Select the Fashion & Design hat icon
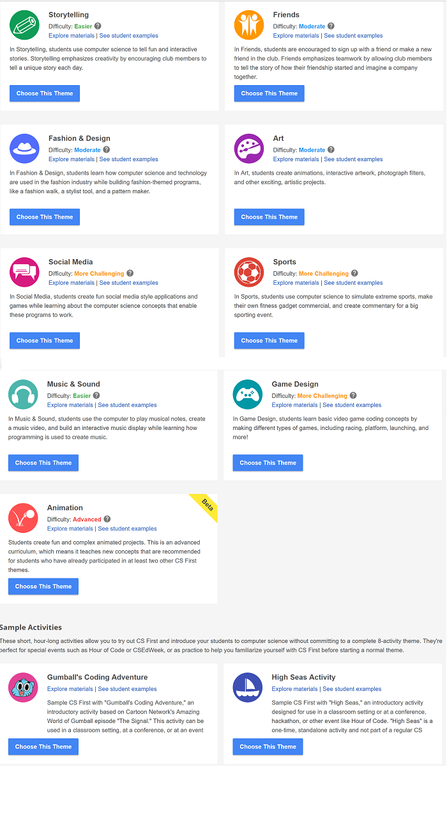 point(24,148)
